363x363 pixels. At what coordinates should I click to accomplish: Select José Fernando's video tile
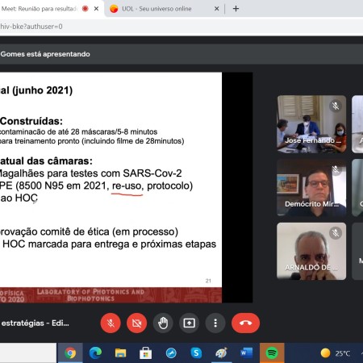click(x=311, y=124)
